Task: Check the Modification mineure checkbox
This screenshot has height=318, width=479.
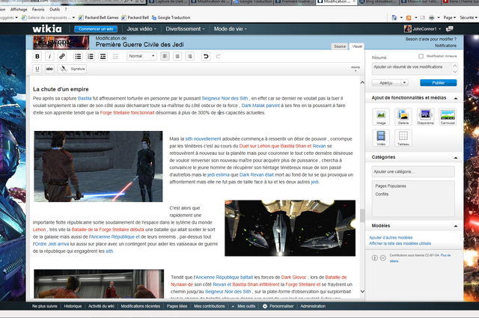Action: tap(421, 56)
